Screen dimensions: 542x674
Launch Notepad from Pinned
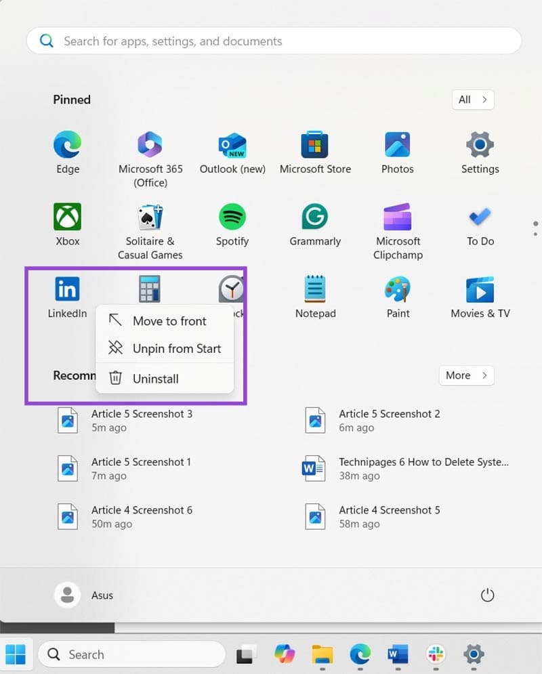point(315,297)
